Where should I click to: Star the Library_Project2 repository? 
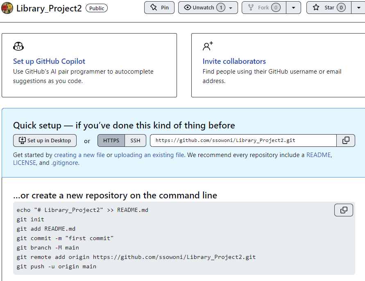[329, 8]
